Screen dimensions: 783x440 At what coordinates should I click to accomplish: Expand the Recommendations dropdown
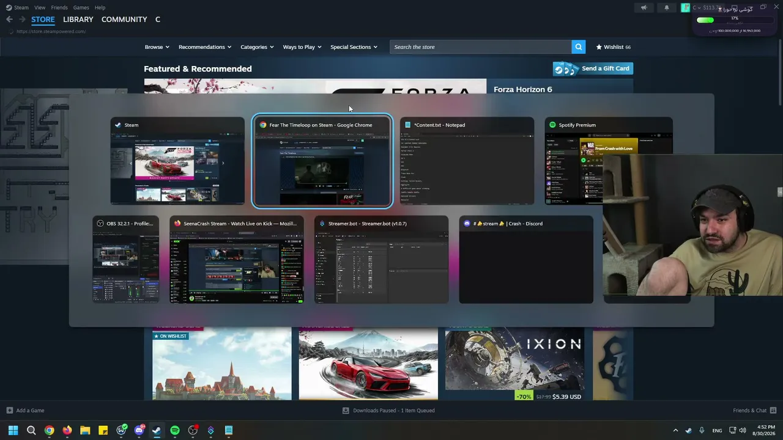point(205,47)
